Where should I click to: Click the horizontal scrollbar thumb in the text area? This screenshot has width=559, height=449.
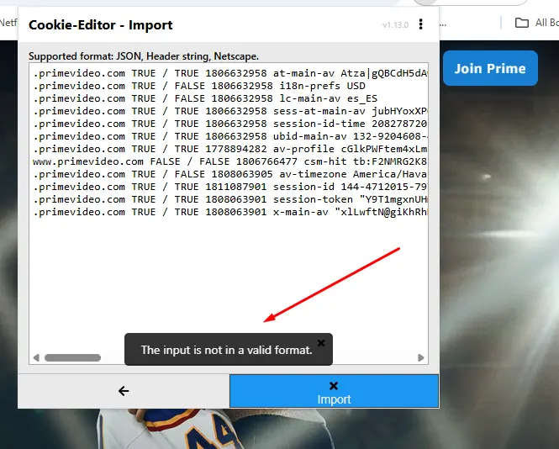[72, 357]
